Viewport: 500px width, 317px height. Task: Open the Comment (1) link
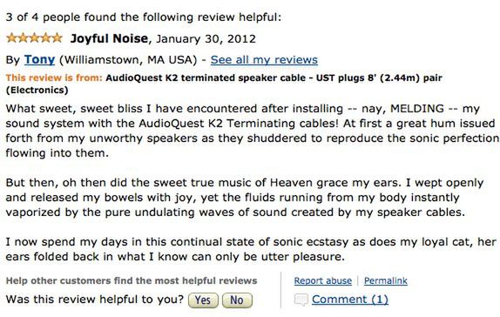coord(350,299)
